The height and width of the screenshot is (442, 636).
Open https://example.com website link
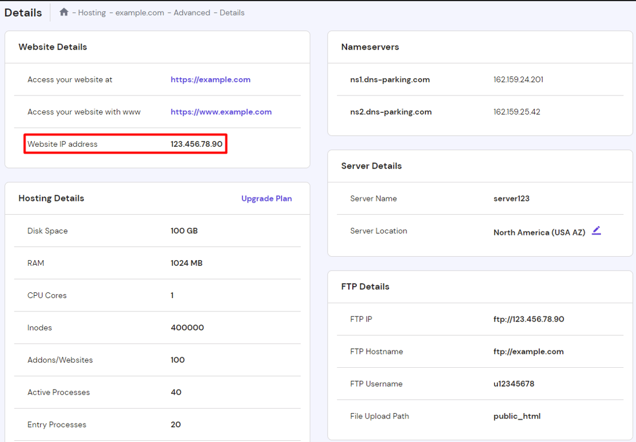click(x=211, y=79)
